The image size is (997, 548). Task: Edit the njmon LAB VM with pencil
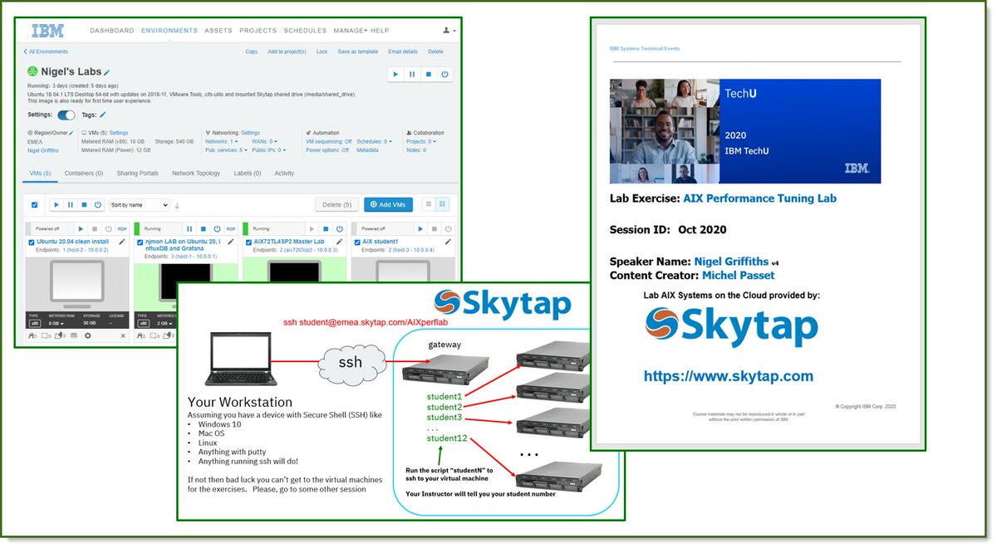(x=231, y=242)
